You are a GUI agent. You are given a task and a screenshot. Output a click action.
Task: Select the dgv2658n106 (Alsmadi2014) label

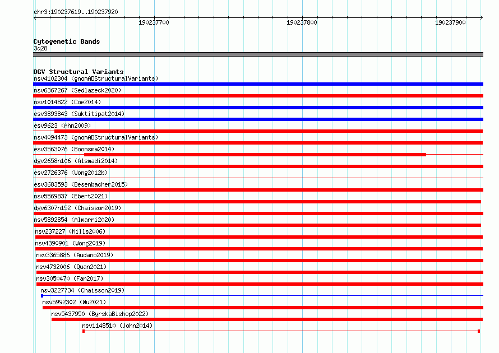(x=76, y=161)
